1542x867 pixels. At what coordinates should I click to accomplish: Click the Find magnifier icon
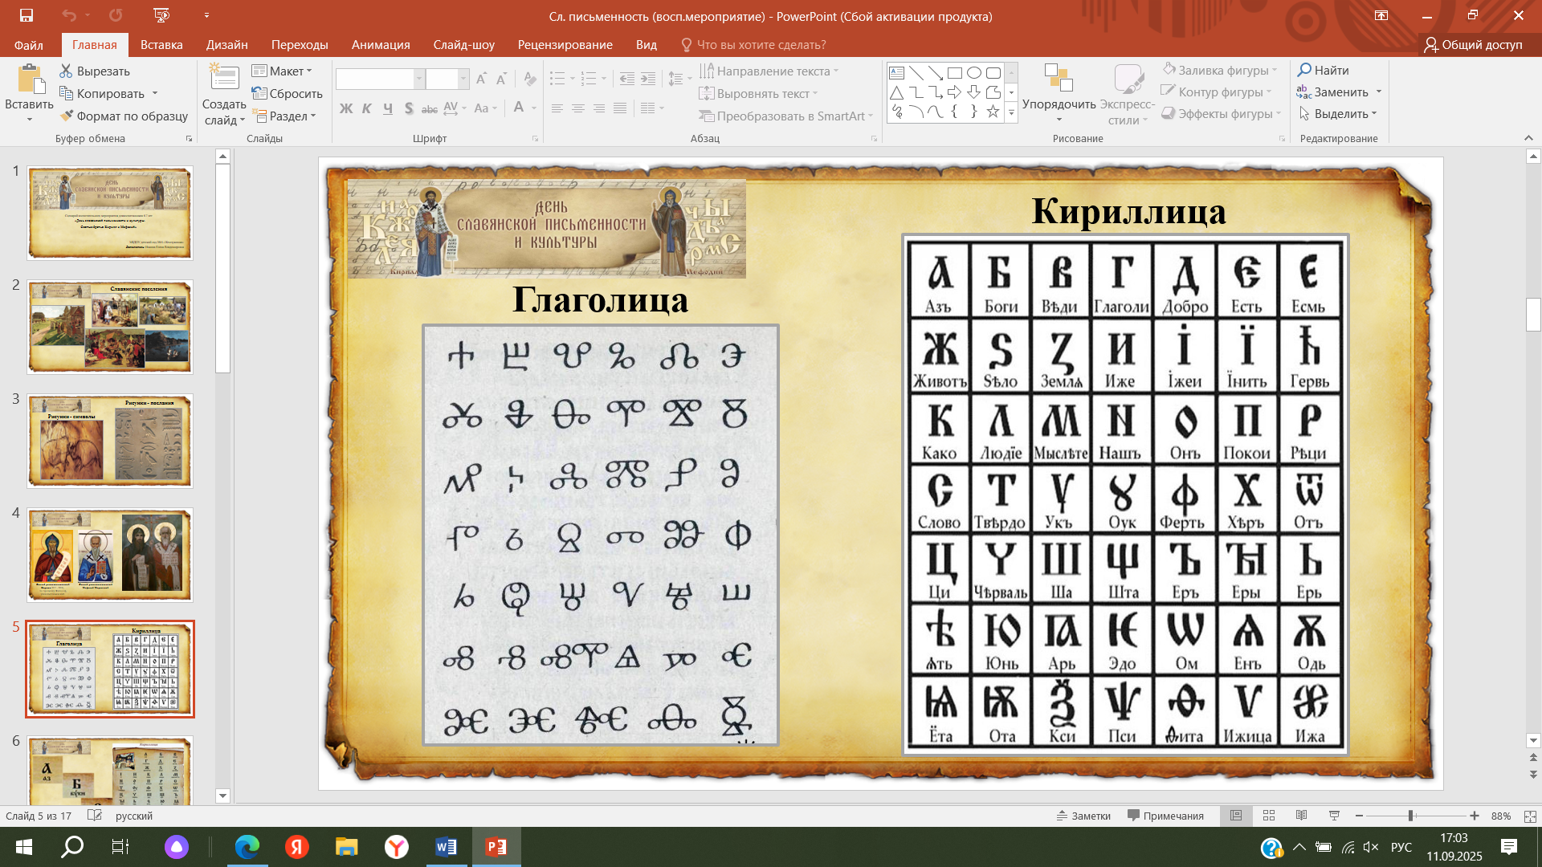point(1305,71)
